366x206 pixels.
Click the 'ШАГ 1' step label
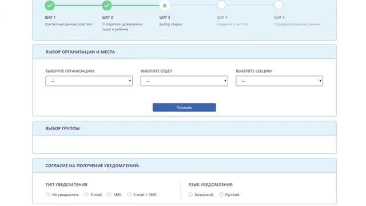(50, 17)
